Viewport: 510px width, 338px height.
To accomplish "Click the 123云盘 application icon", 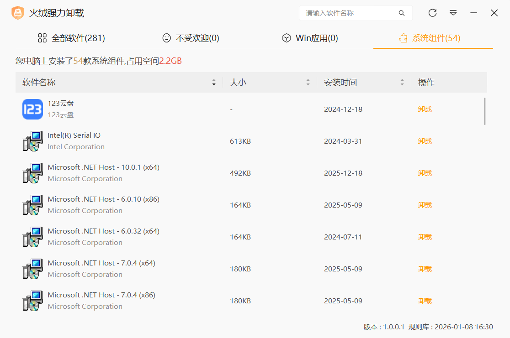I will click(x=32, y=109).
